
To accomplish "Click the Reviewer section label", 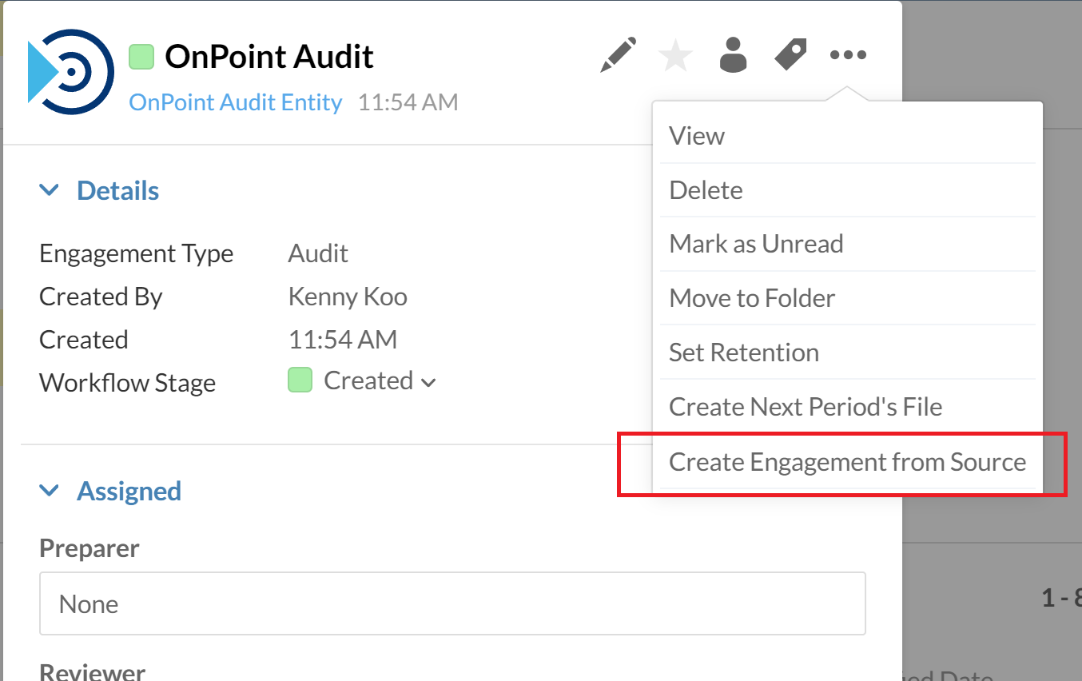I will 92,671.
